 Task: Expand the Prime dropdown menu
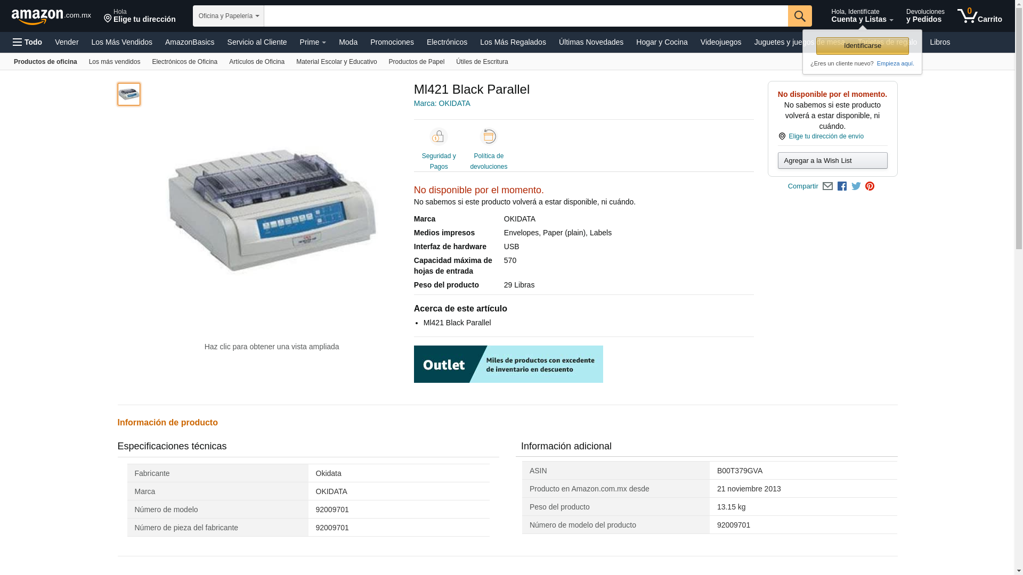pos(313,42)
